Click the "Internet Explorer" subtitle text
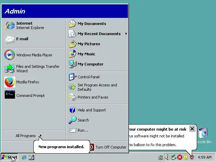The width and height of the screenshot is (216, 162). click(x=30, y=28)
